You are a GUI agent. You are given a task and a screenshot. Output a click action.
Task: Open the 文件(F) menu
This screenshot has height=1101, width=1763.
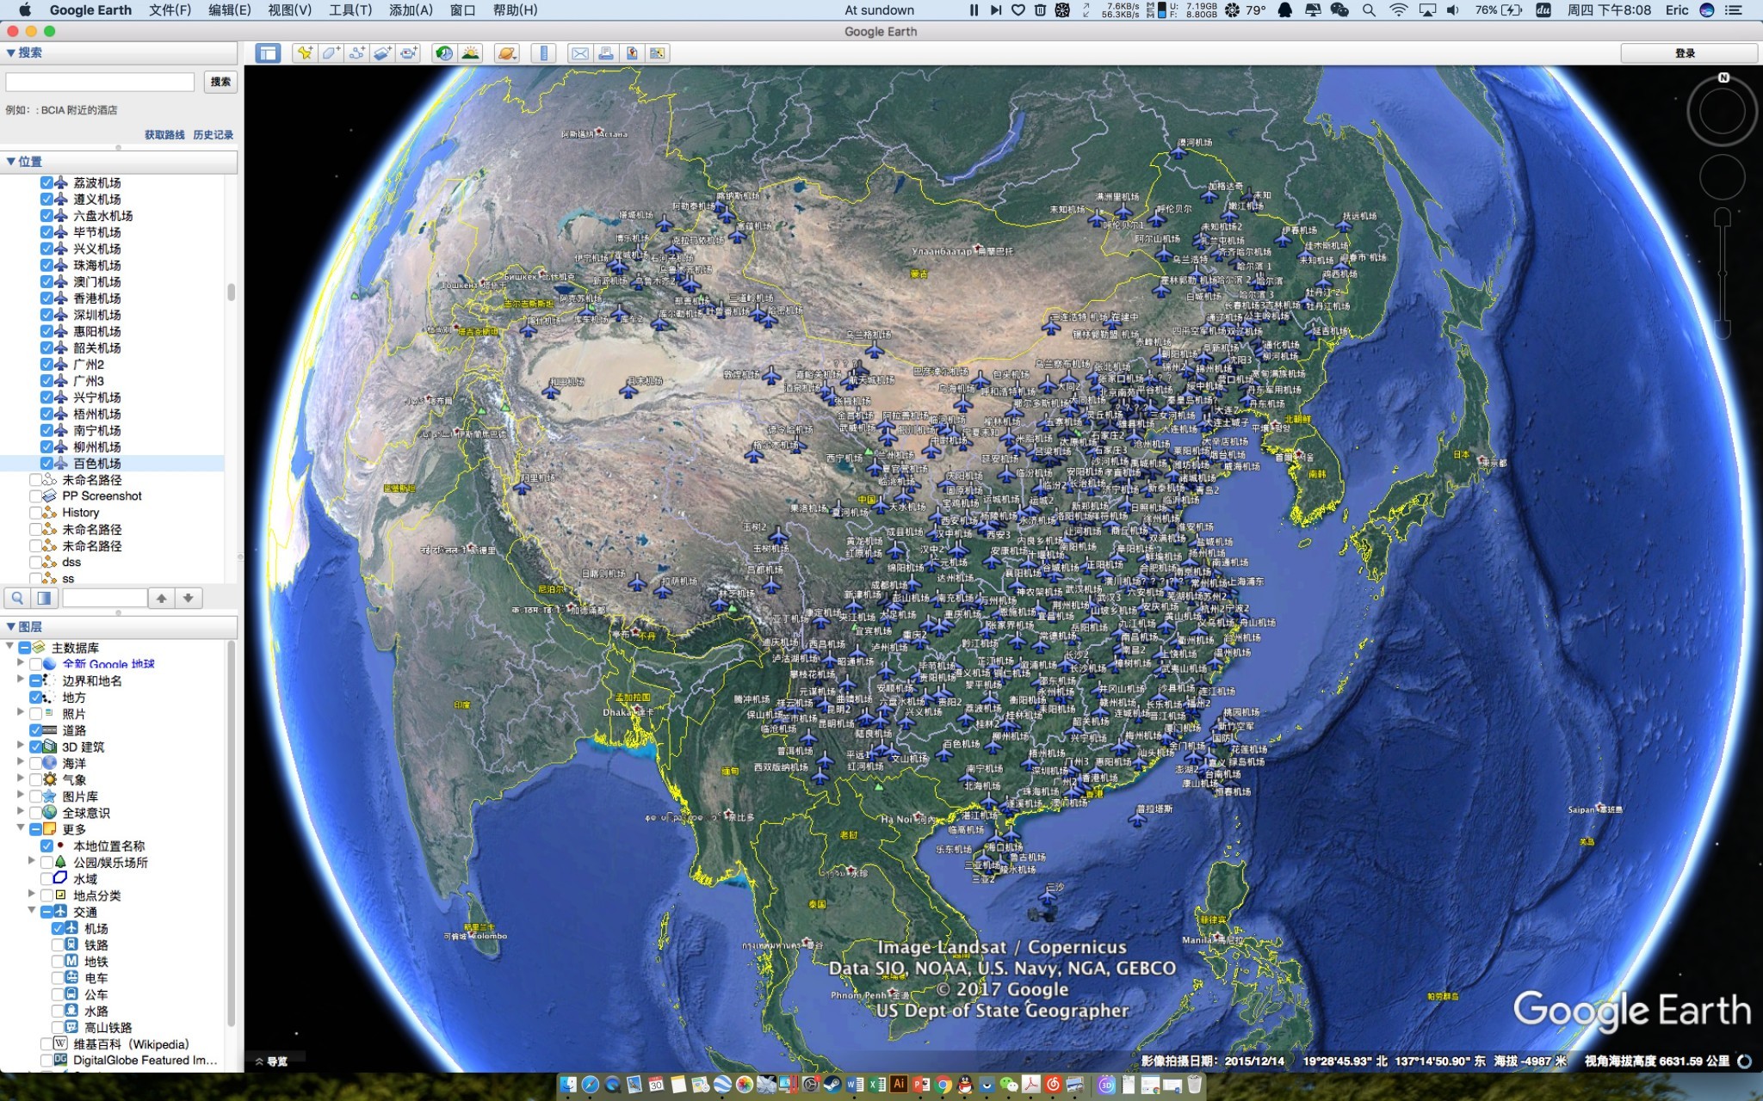tap(170, 10)
